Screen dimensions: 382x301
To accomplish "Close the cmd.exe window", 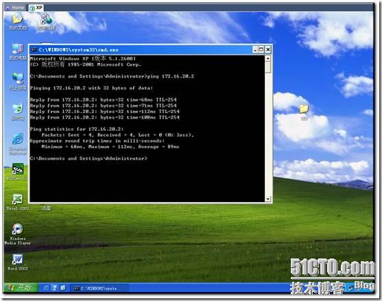I will pos(268,49).
